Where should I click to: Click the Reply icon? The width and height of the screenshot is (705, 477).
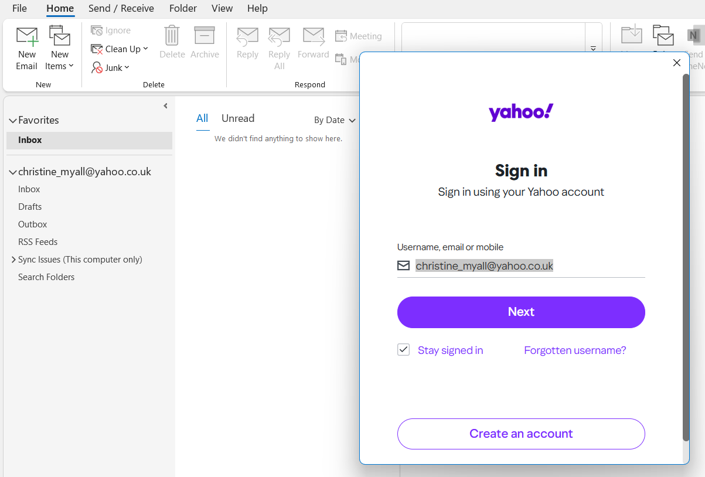(x=247, y=37)
